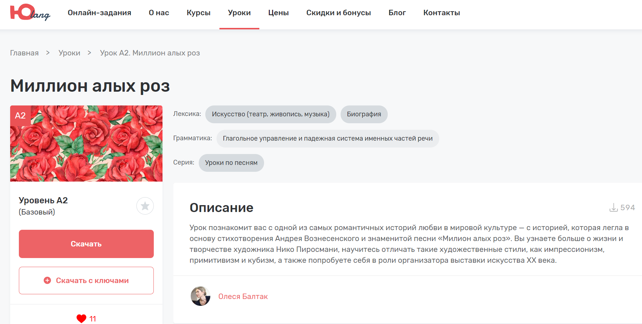
Task: Click the like count 11
Action: click(92, 319)
